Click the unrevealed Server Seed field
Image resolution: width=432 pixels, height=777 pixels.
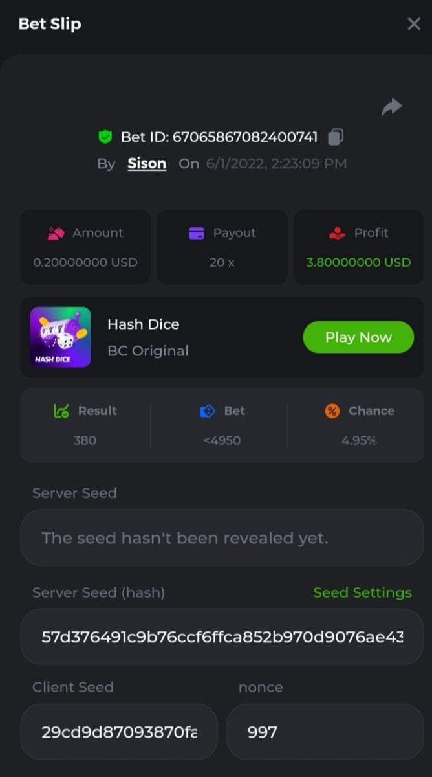tap(222, 537)
